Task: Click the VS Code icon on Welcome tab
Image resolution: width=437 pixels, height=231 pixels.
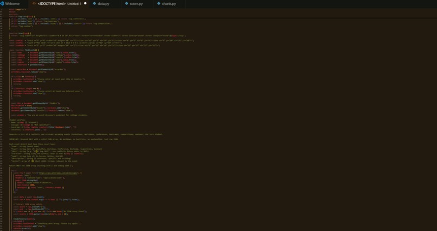Action: click(2, 4)
